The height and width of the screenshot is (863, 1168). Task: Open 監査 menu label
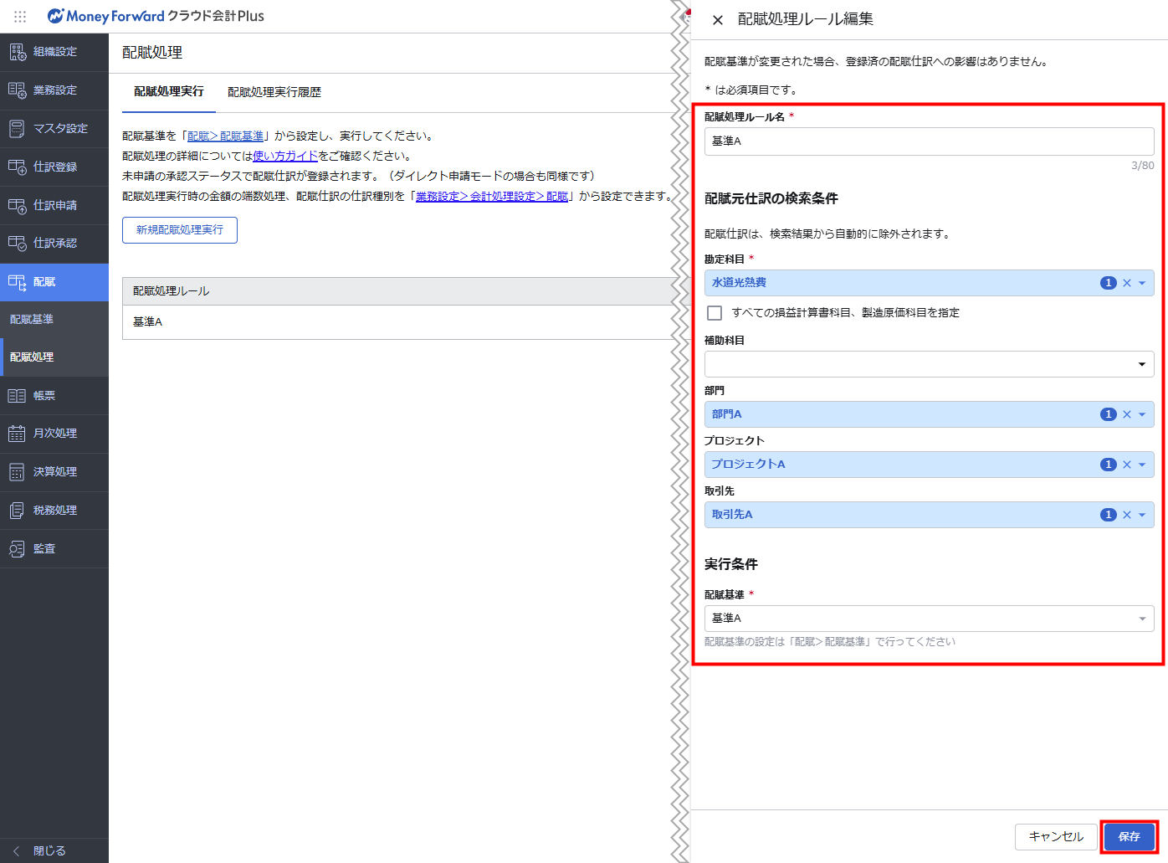click(x=44, y=549)
